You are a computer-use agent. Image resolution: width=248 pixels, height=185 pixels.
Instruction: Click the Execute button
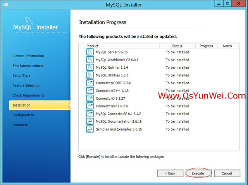coord(199,173)
